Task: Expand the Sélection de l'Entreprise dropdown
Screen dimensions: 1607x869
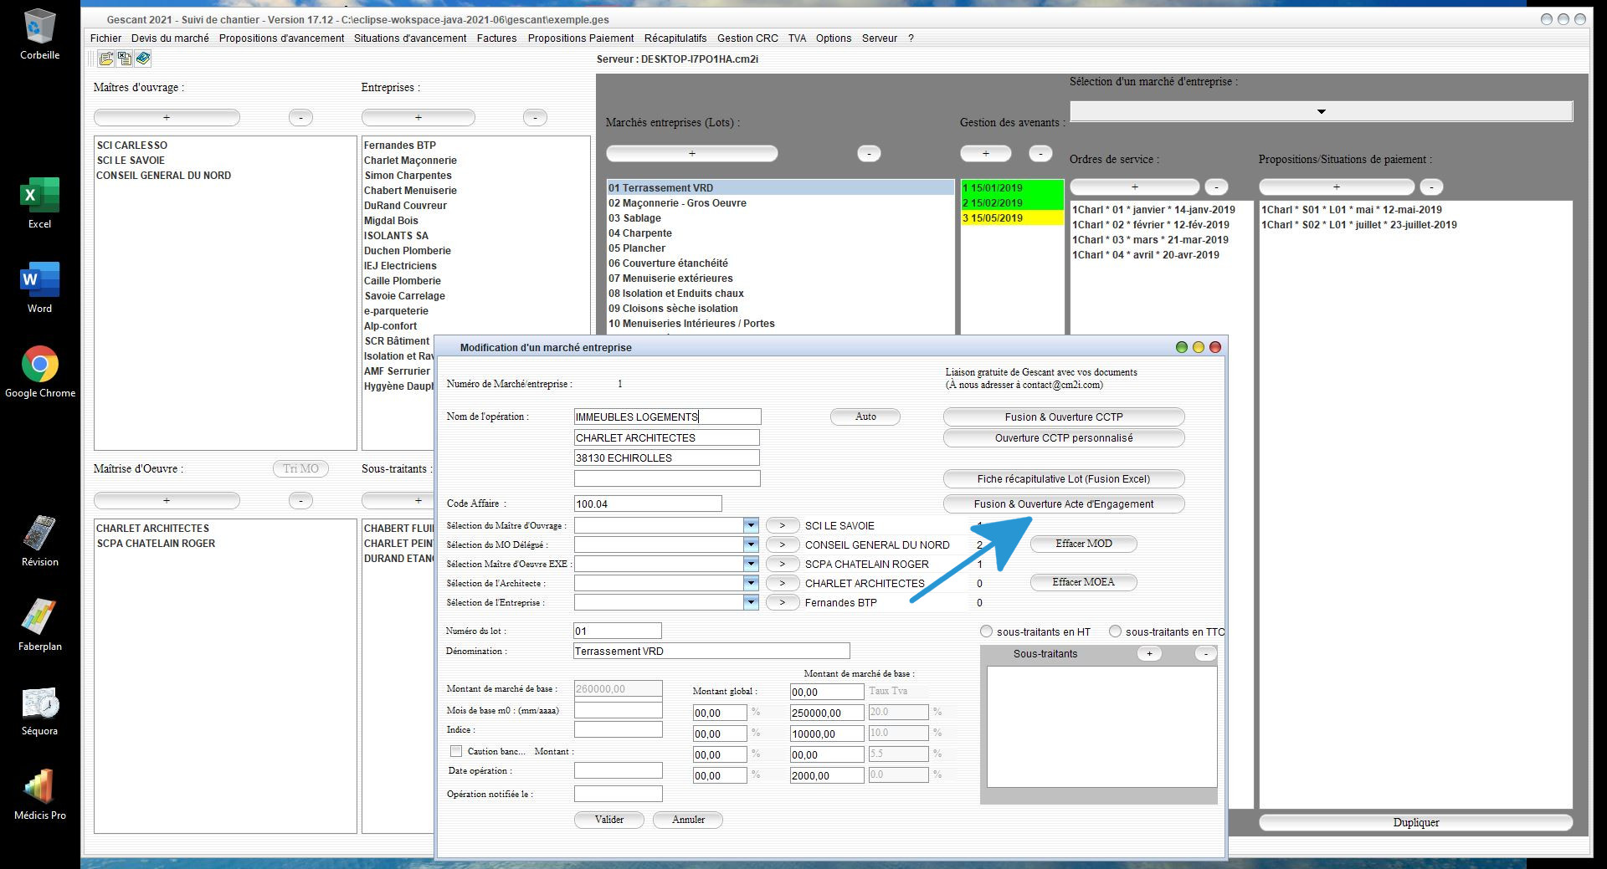Action: (x=751, y=602)
